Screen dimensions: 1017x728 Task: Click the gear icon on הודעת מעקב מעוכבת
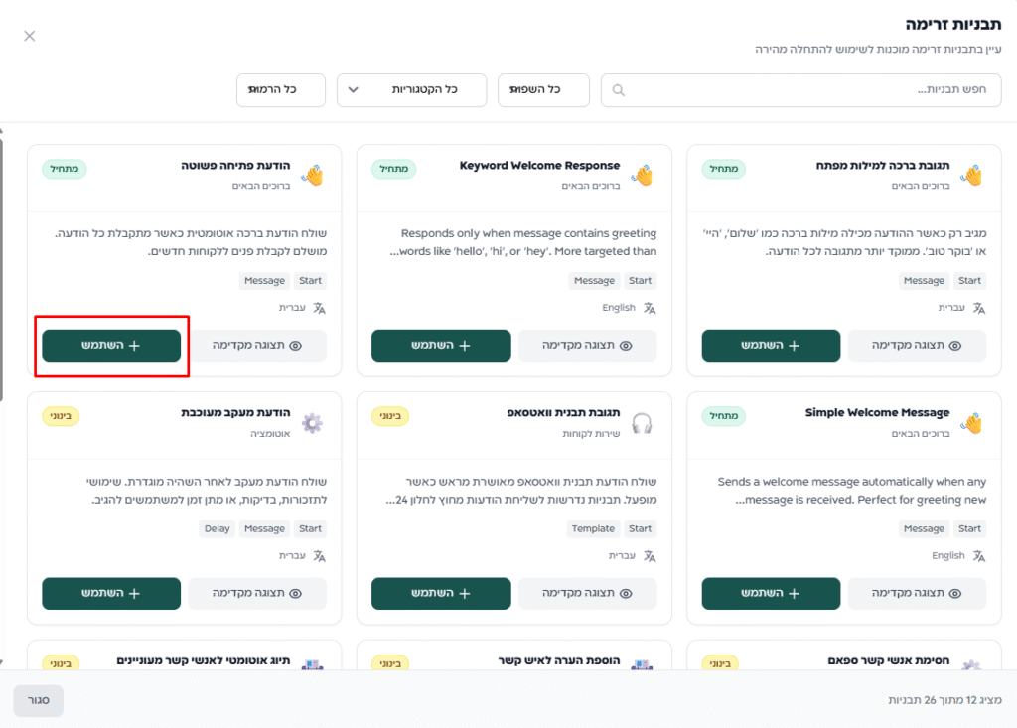point(312,423)
